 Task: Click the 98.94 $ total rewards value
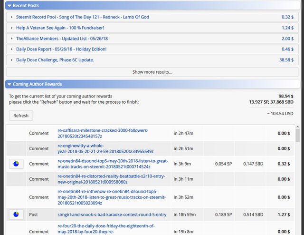(x=286, y=96)
